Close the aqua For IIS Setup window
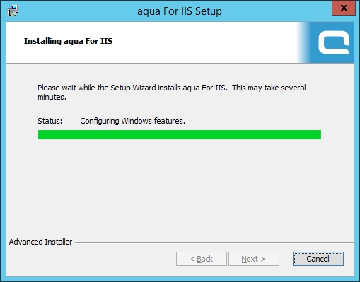The height and width of the screenshot is (282, 360). tap(344, 8)
